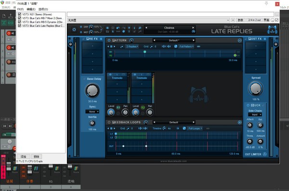The image size is (289, 191).
Task: Toggle Blue Cat's MB-5 Dynamix checkbox
Action: coord(19,22)
